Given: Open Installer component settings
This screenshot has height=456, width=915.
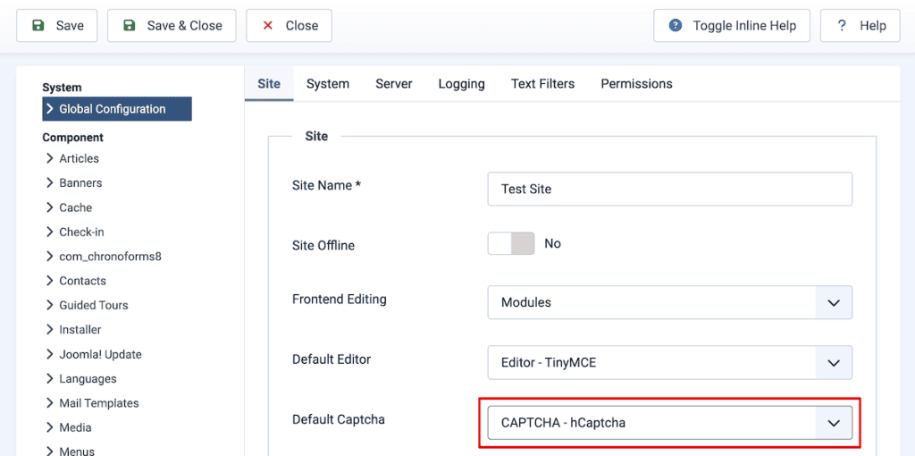Looking at the screenshot, I should coord(73,330).
